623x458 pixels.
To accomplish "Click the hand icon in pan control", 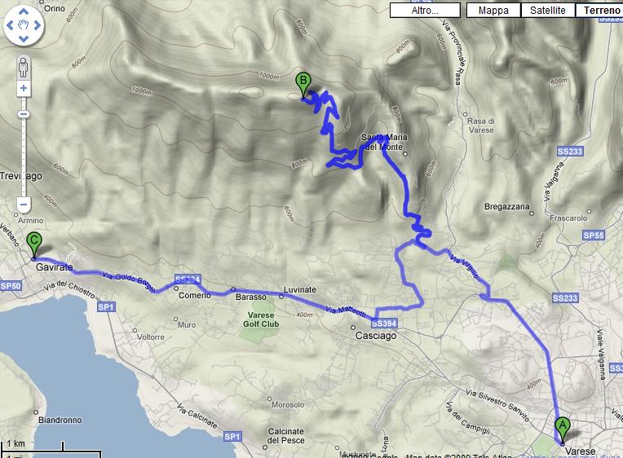I will [24, 25].
